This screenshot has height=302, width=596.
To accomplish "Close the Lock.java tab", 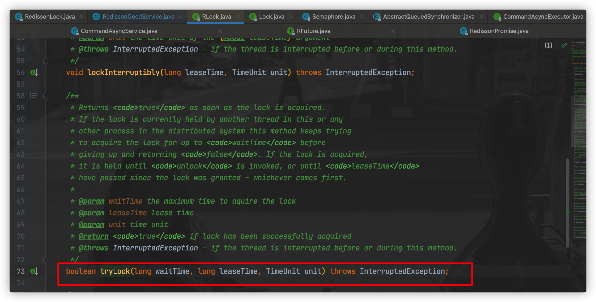I will (291, 17).
